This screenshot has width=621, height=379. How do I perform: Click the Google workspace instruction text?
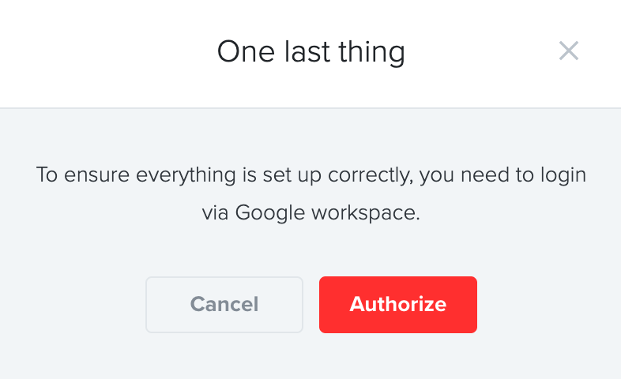(x=311, y=193)
